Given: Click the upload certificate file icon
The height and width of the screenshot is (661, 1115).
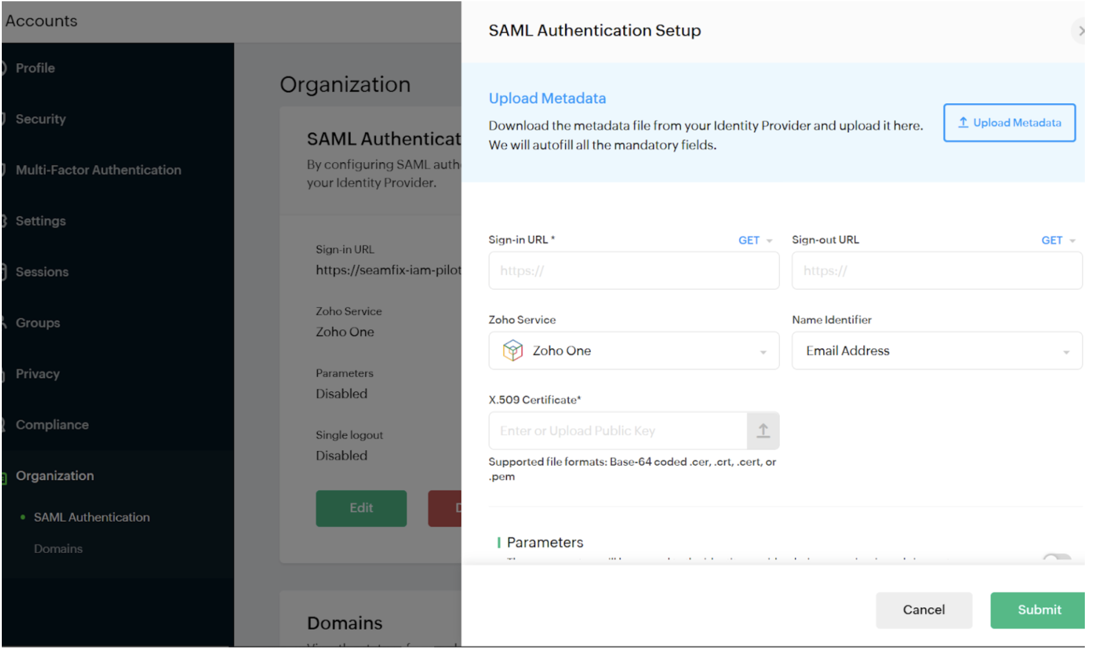Looking at the screenshot, I should [x=763, y=431].
